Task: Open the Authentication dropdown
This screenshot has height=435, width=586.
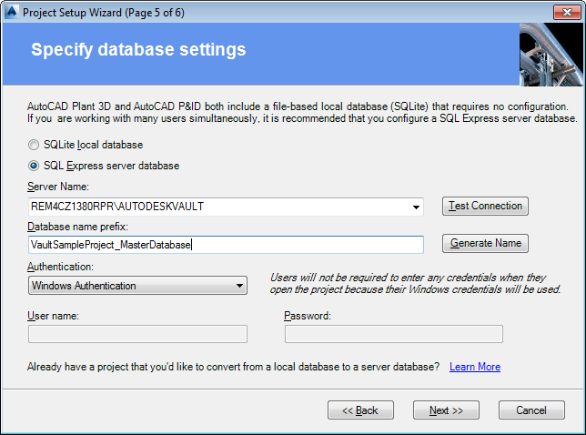Action: click(x=137, y=286)
